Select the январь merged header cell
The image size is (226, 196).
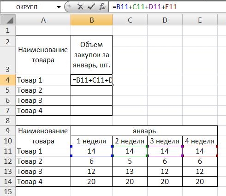(x=144, y=131)
